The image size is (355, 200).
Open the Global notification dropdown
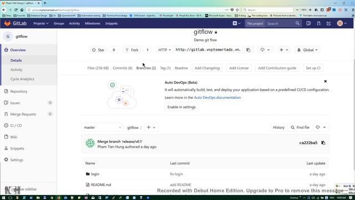click(x=307, y=50)
